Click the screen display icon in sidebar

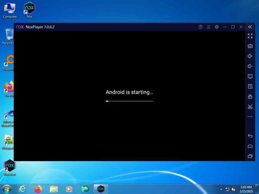pyautogui.click(x=250, y=76)
